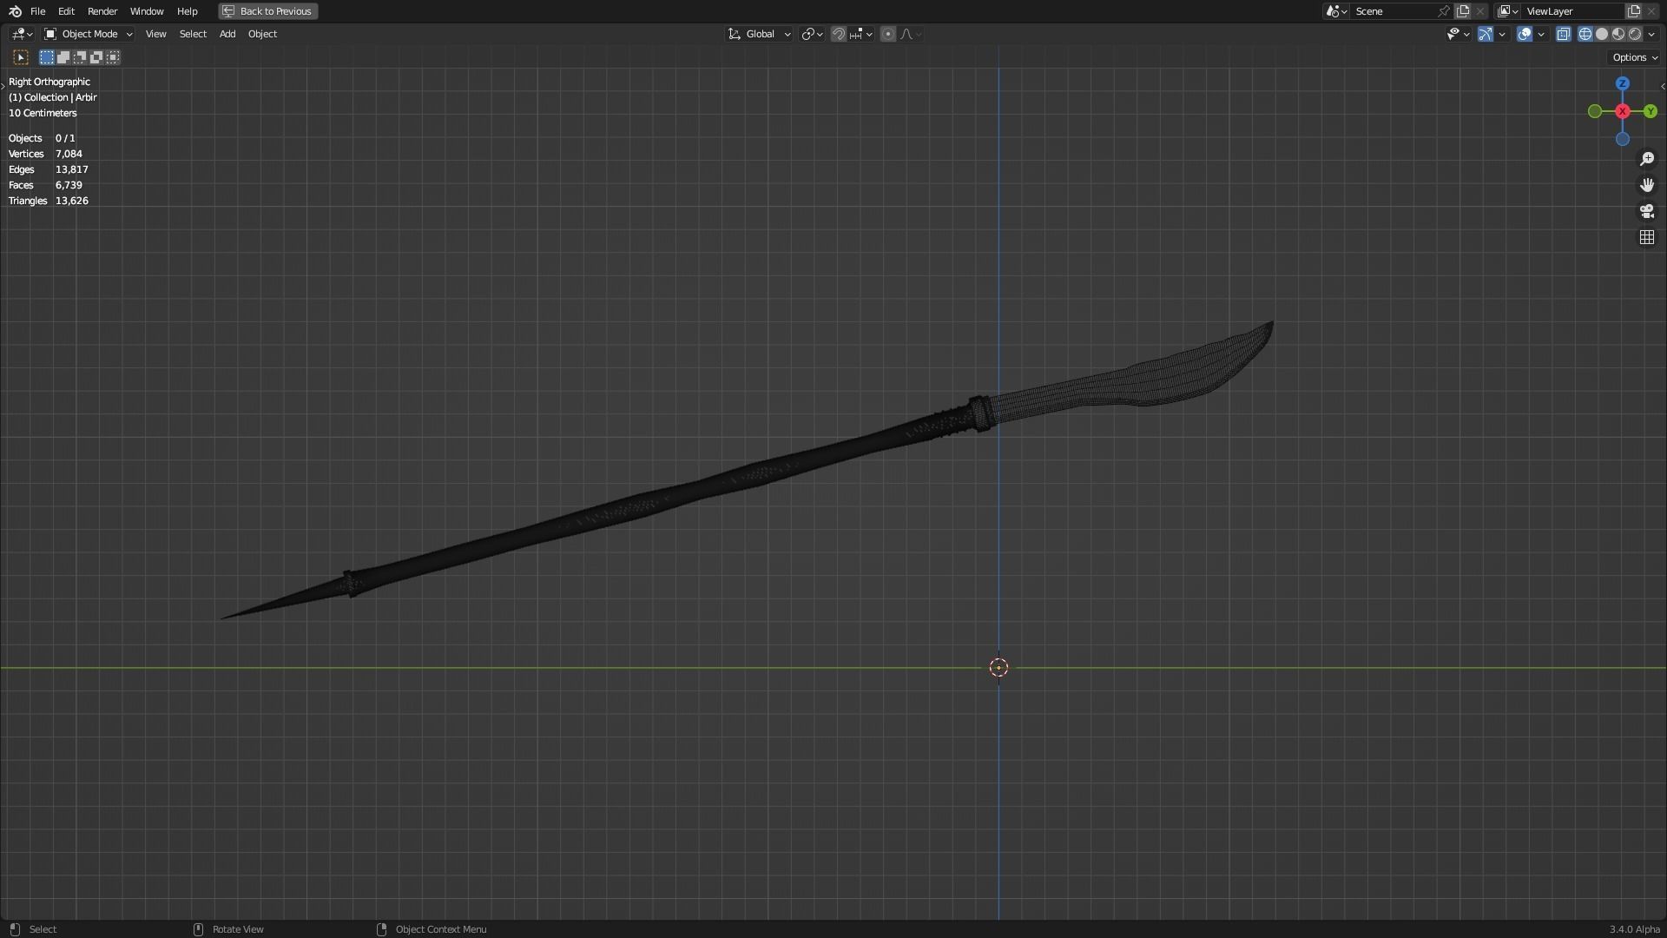
Task: Open the view layer browse icon
Action: click(1507, 11)
